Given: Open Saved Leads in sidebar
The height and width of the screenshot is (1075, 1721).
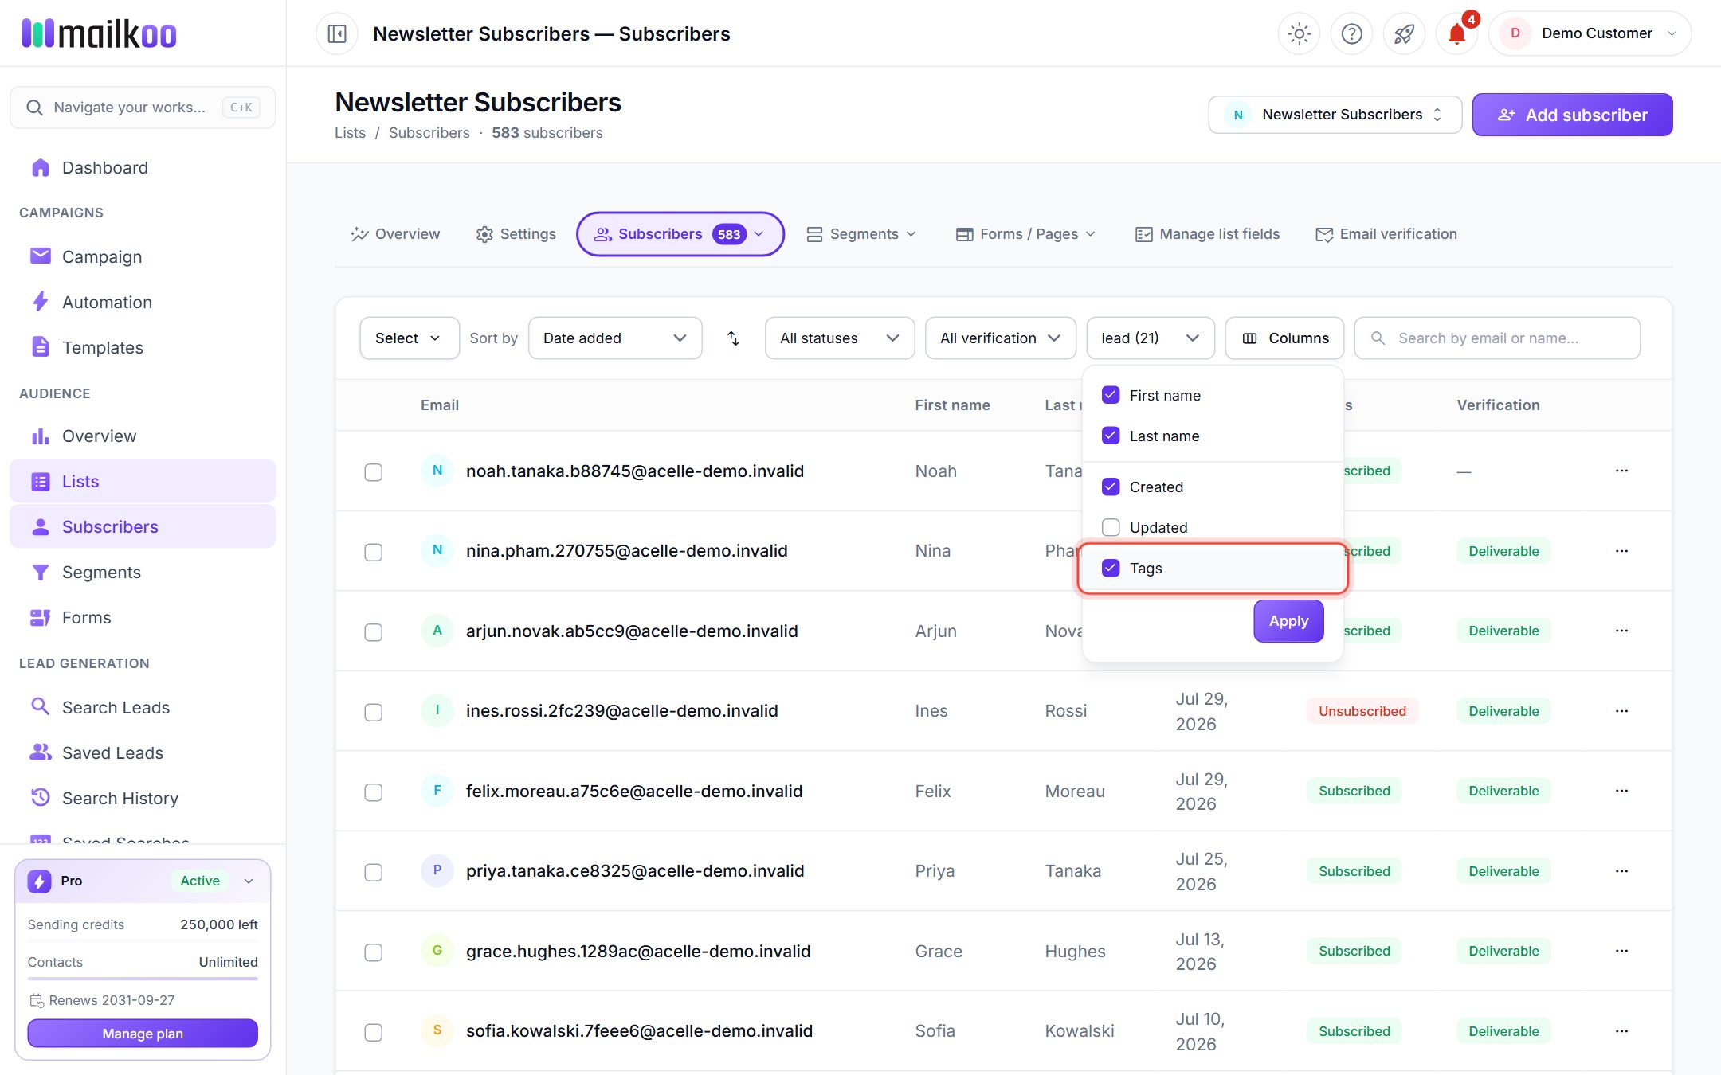Looking at the screenshot, I should pos(143,752).
